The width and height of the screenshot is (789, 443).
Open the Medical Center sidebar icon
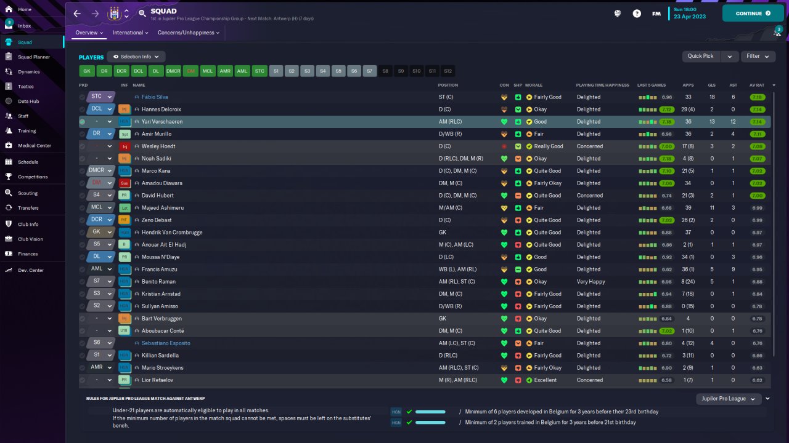coord(9,145)
